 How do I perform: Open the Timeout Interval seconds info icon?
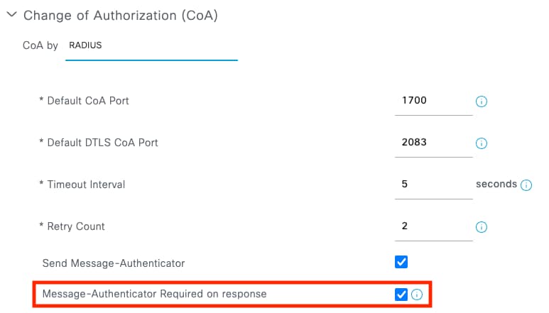coord(526,185)
